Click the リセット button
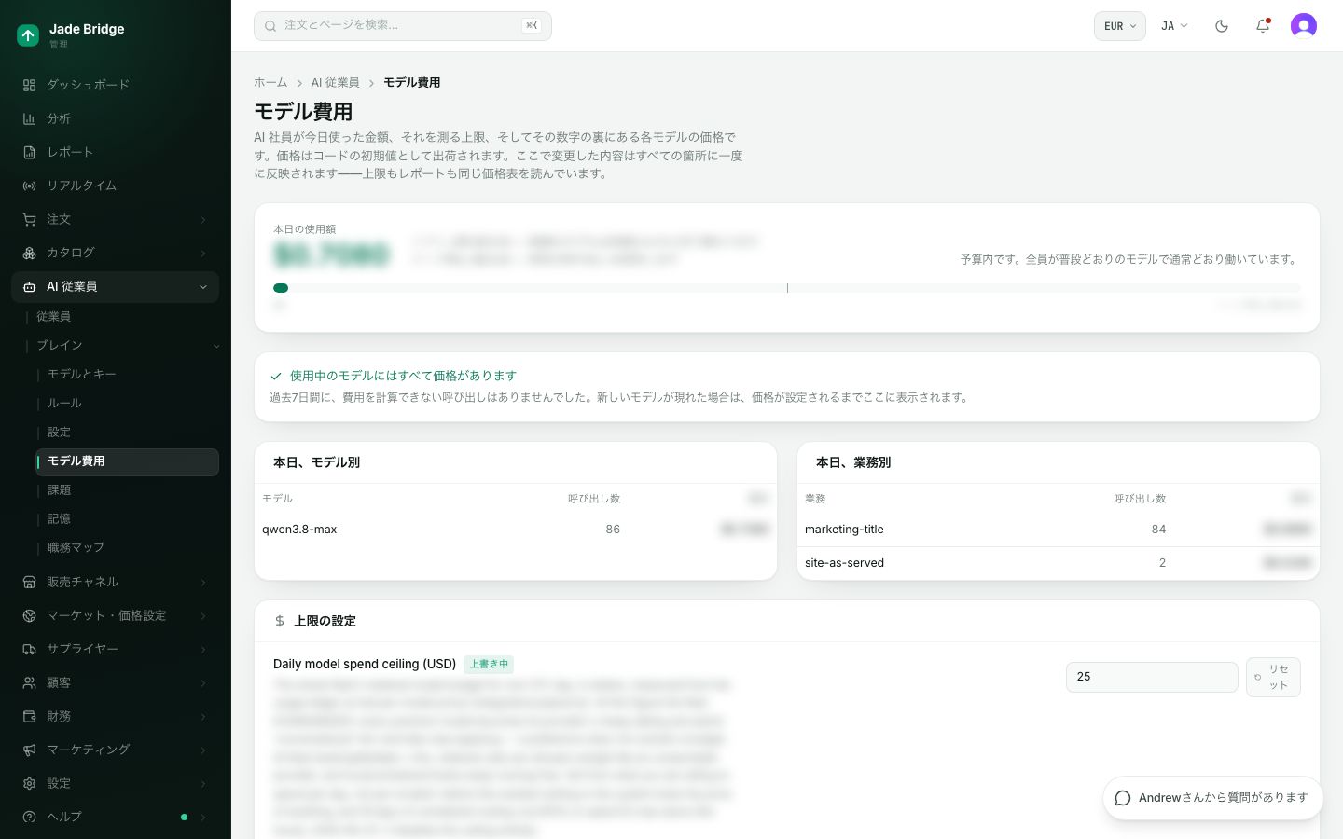This screenshot has width=1343, height=839. pyautogui.click(x=1273, y=677)
